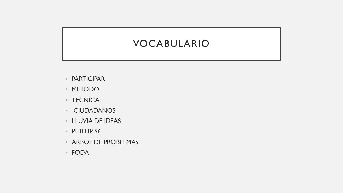Select the PHILLIP 66 list item
Image resolution: width=343 pixels, height=193 pixels.
click(86, 132)
